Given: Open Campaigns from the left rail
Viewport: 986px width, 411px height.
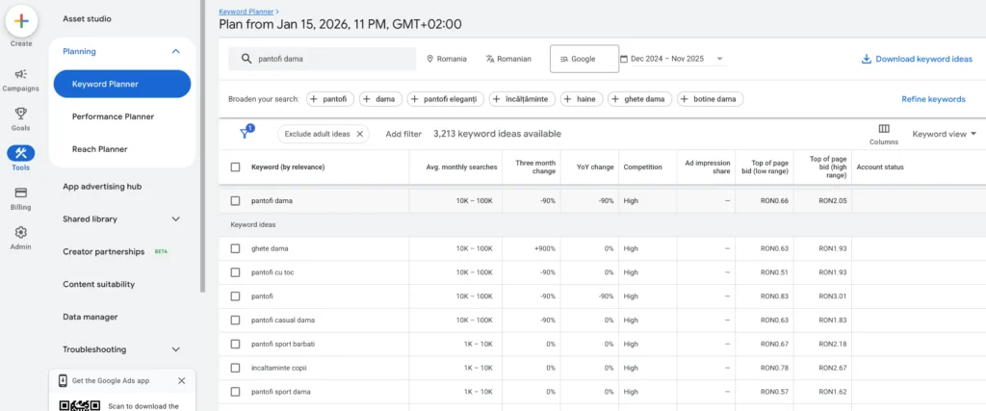Looking at the screenshot, I should [21, 81].
